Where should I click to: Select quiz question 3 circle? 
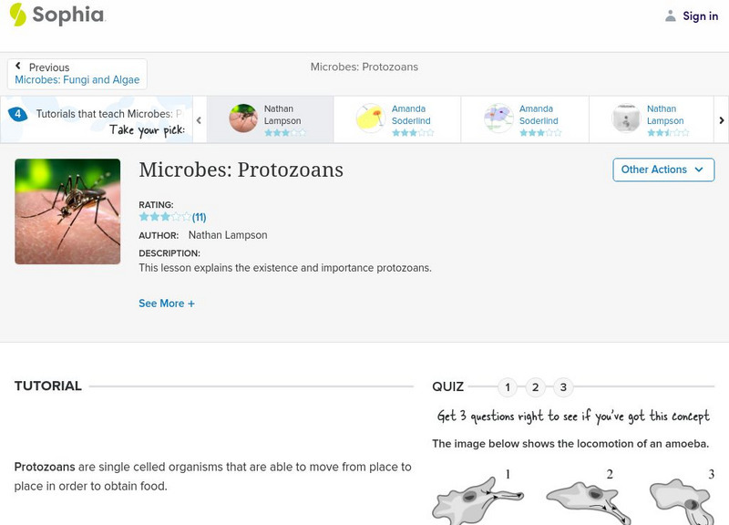click(x=563, y=387)
